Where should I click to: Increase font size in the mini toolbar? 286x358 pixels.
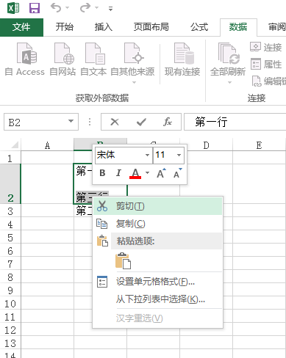pos(161,173)
